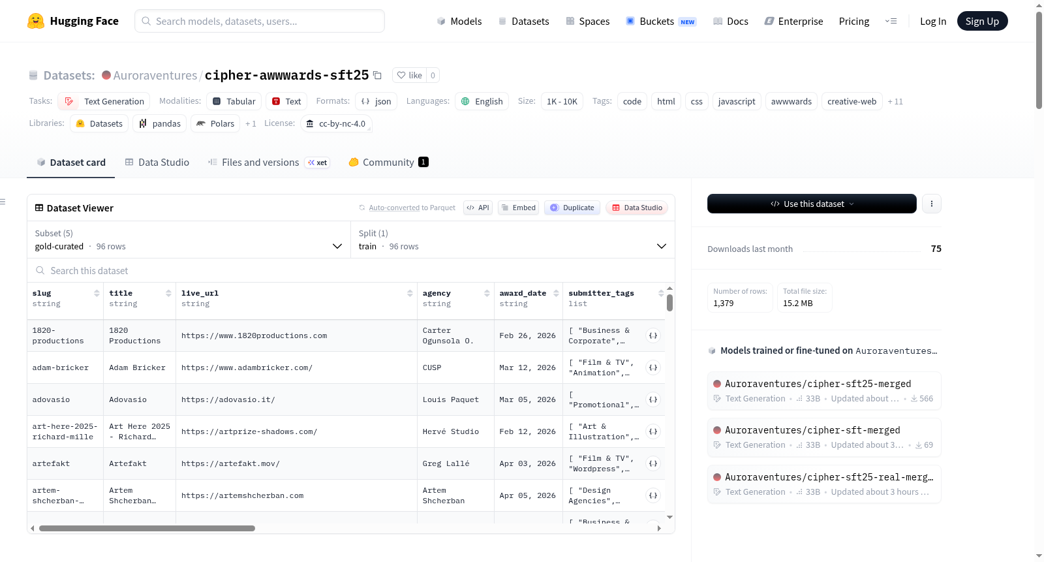Image resolution: width=1044 pixels, height=562 pixels.
Task: Open Data Studio from the viewer header
Action: [x=637, y=208]
